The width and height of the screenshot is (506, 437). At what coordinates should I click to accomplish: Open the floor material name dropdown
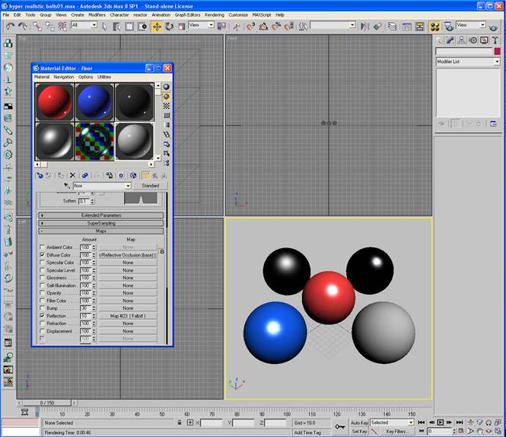(x=128, y=186)
